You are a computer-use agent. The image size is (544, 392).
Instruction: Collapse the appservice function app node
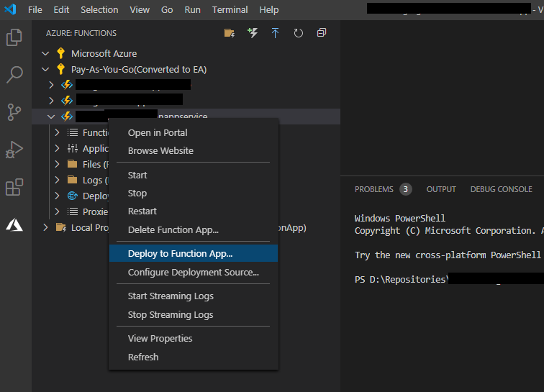[51, 117]
